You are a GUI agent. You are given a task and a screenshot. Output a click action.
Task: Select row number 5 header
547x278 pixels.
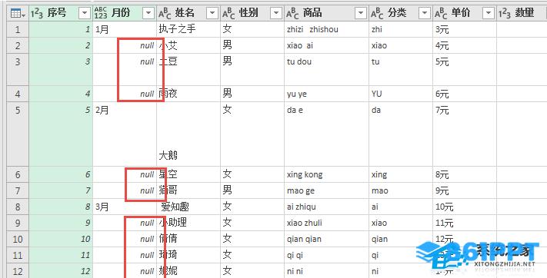(18, 134)
